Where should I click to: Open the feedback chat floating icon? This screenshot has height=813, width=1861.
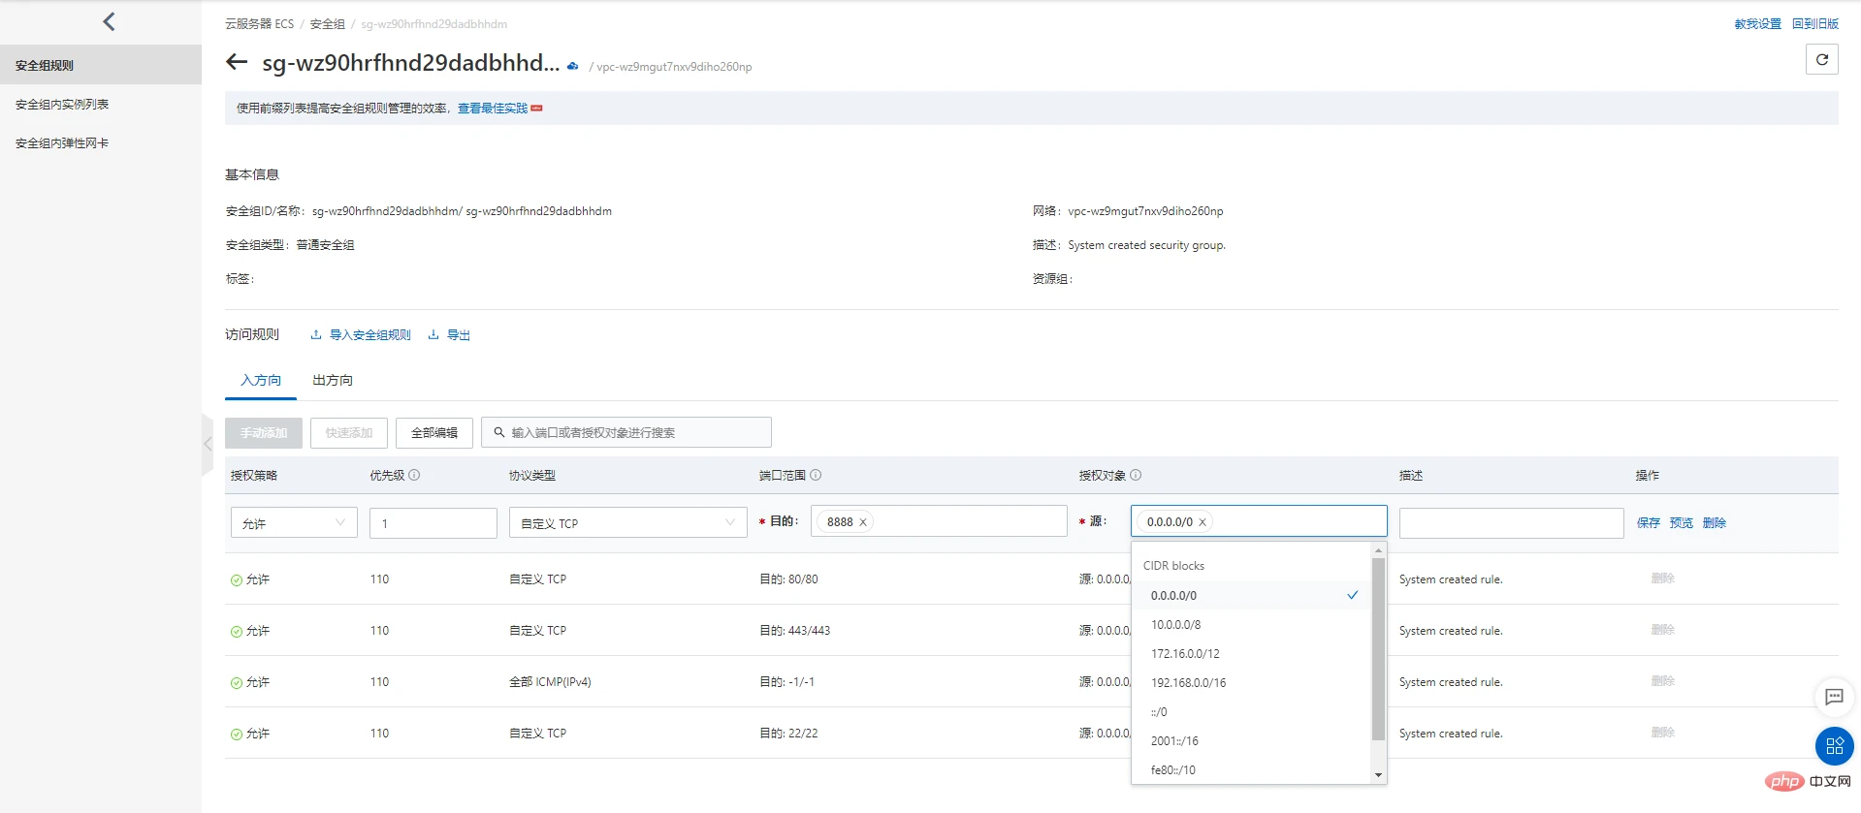[x=1834, y=697]
